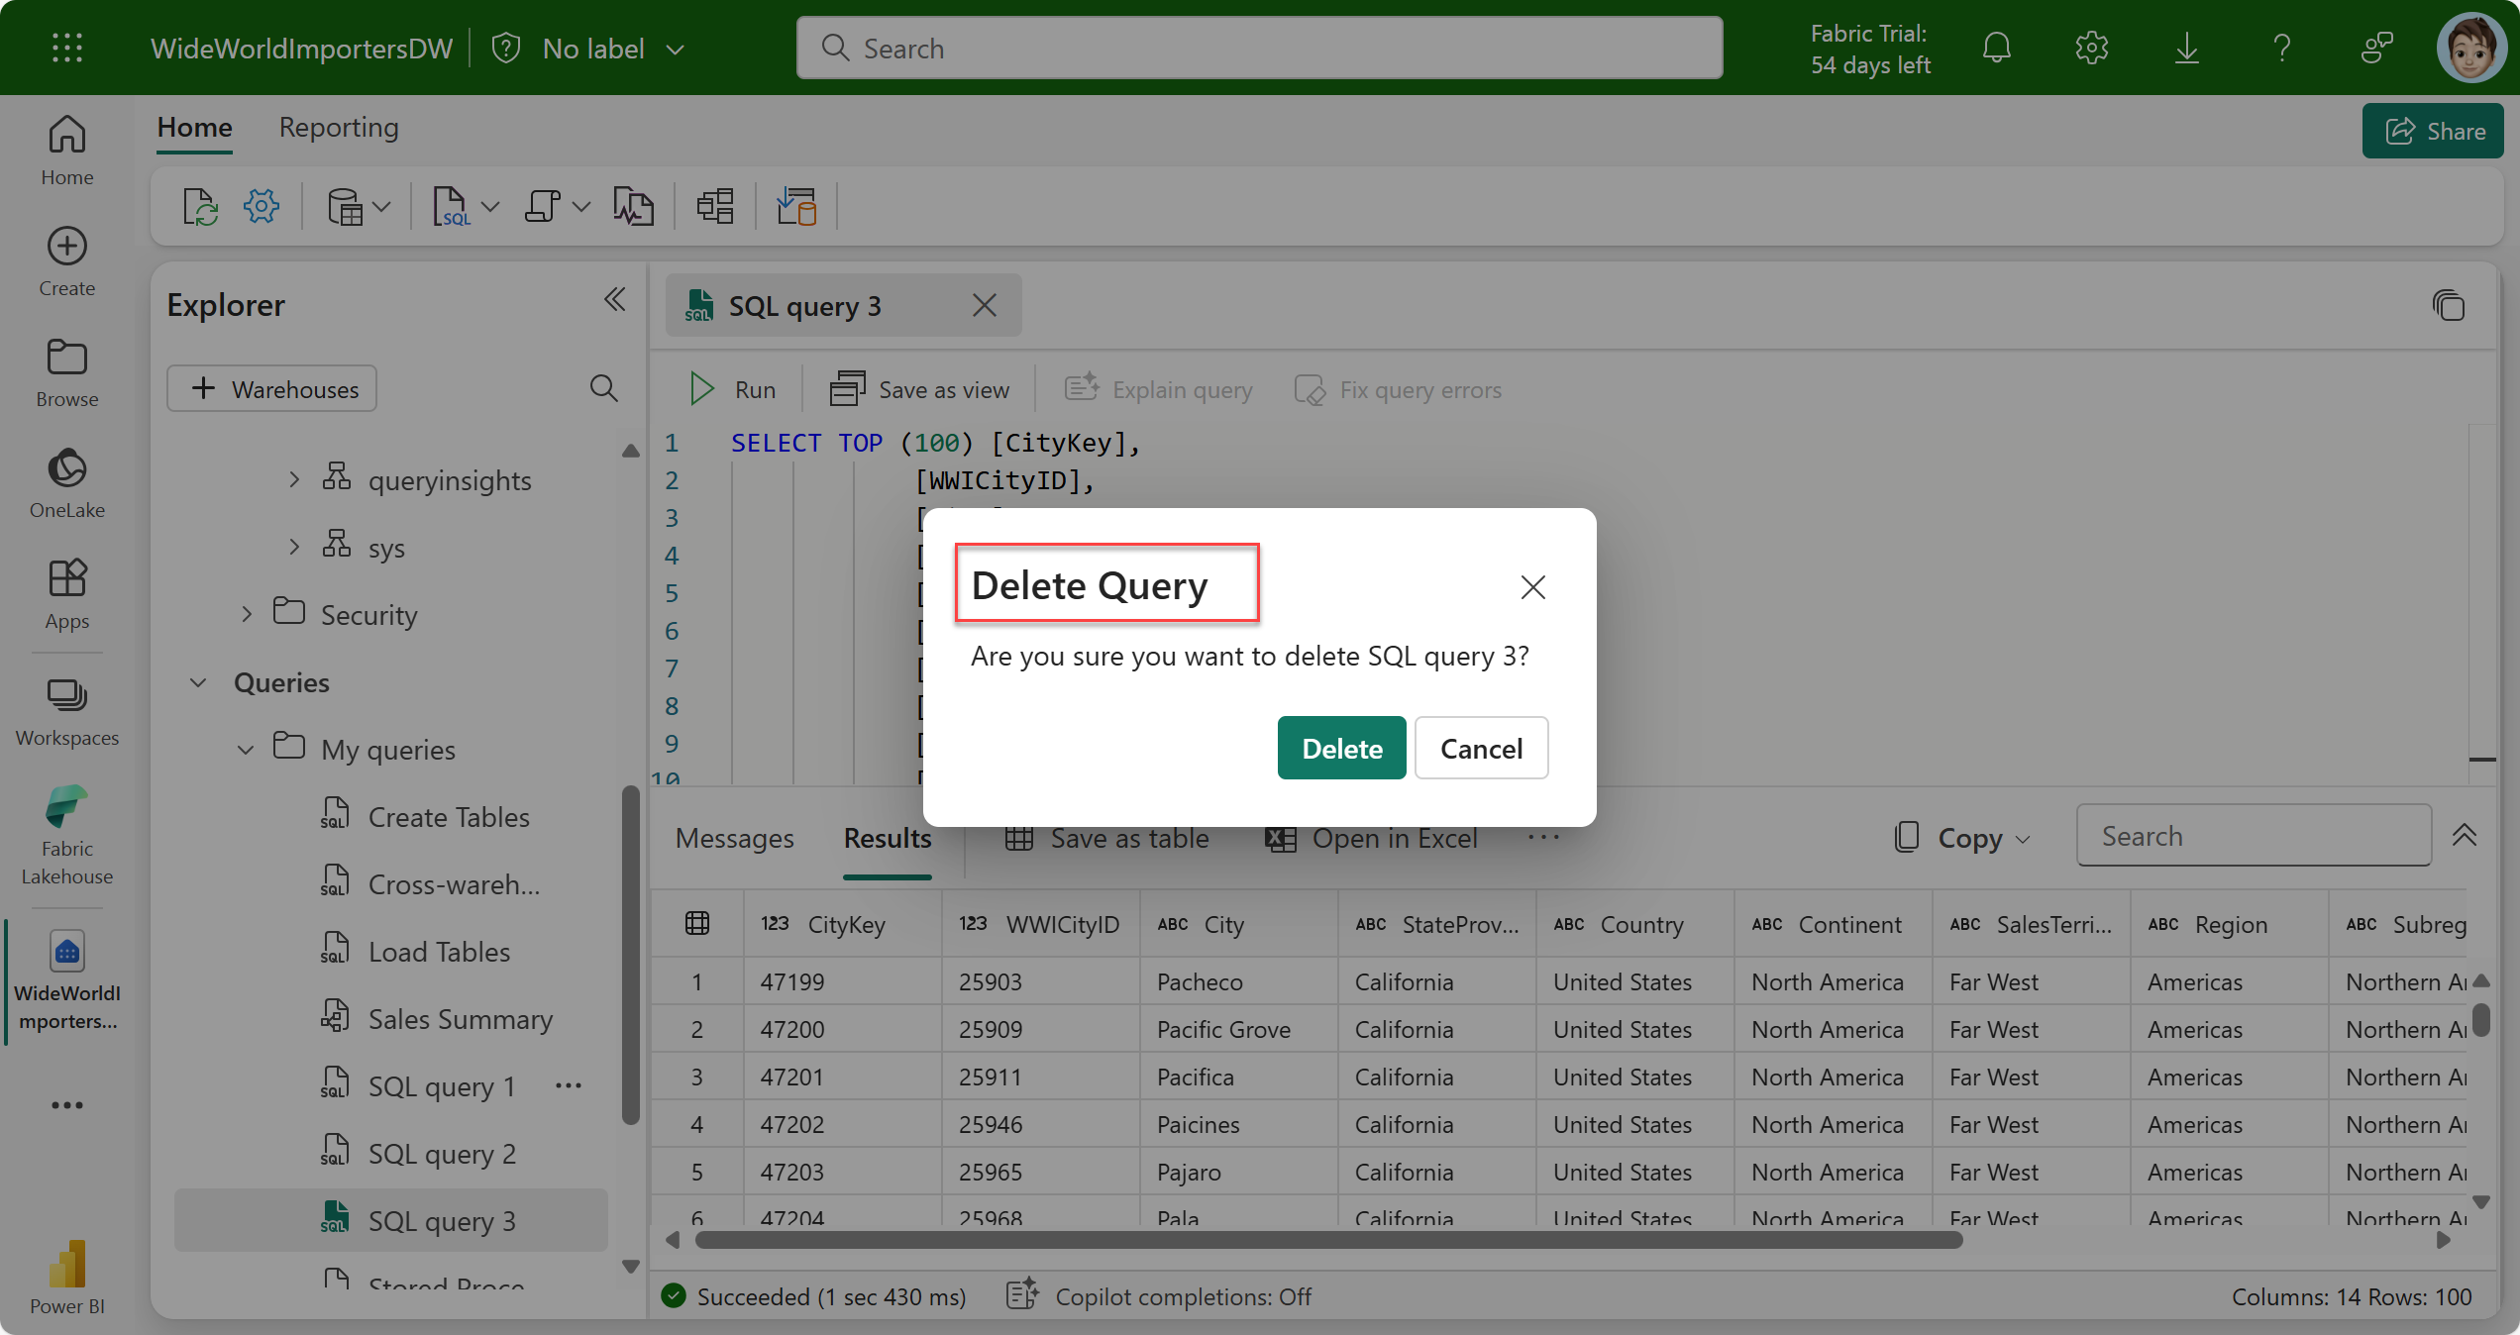This screenshot has height=1335, width=2520.
Task: Open the notifications bell
Action: pyautogui.click(x=1997, y=48)
